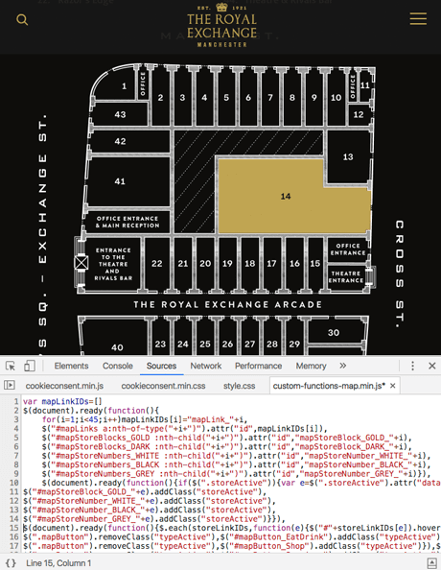Close the custom-functions-map.min.js tab
Viewport: 441px width, 570px height.
(393, 386)
